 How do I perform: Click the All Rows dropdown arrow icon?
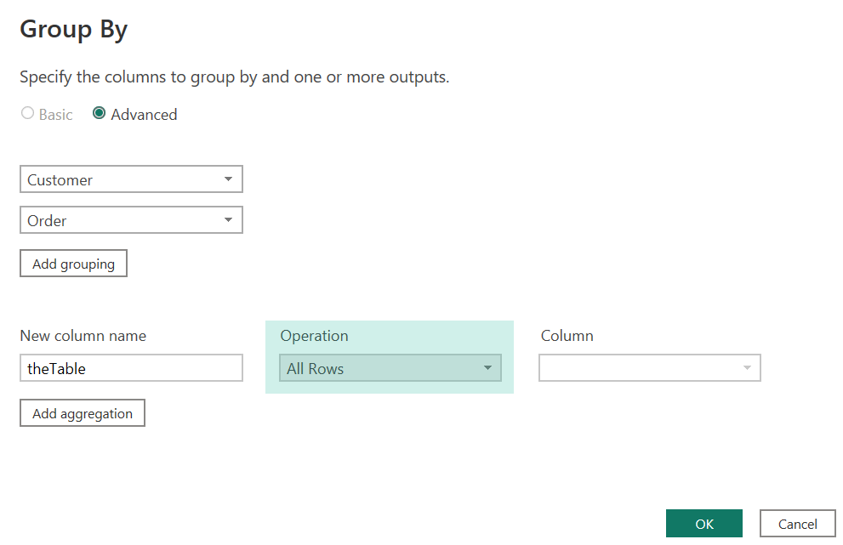click(487, 368)
